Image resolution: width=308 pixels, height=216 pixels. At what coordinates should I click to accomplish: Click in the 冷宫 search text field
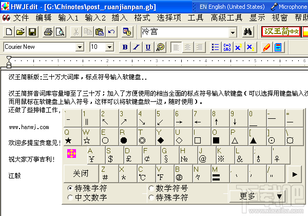[x=185, y=32]
